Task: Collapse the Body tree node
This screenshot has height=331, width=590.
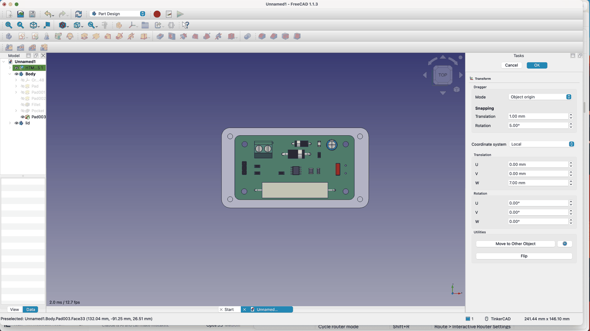Action: coord(10,74)
